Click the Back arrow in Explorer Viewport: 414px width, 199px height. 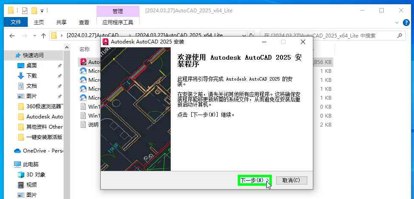[12, 36]
